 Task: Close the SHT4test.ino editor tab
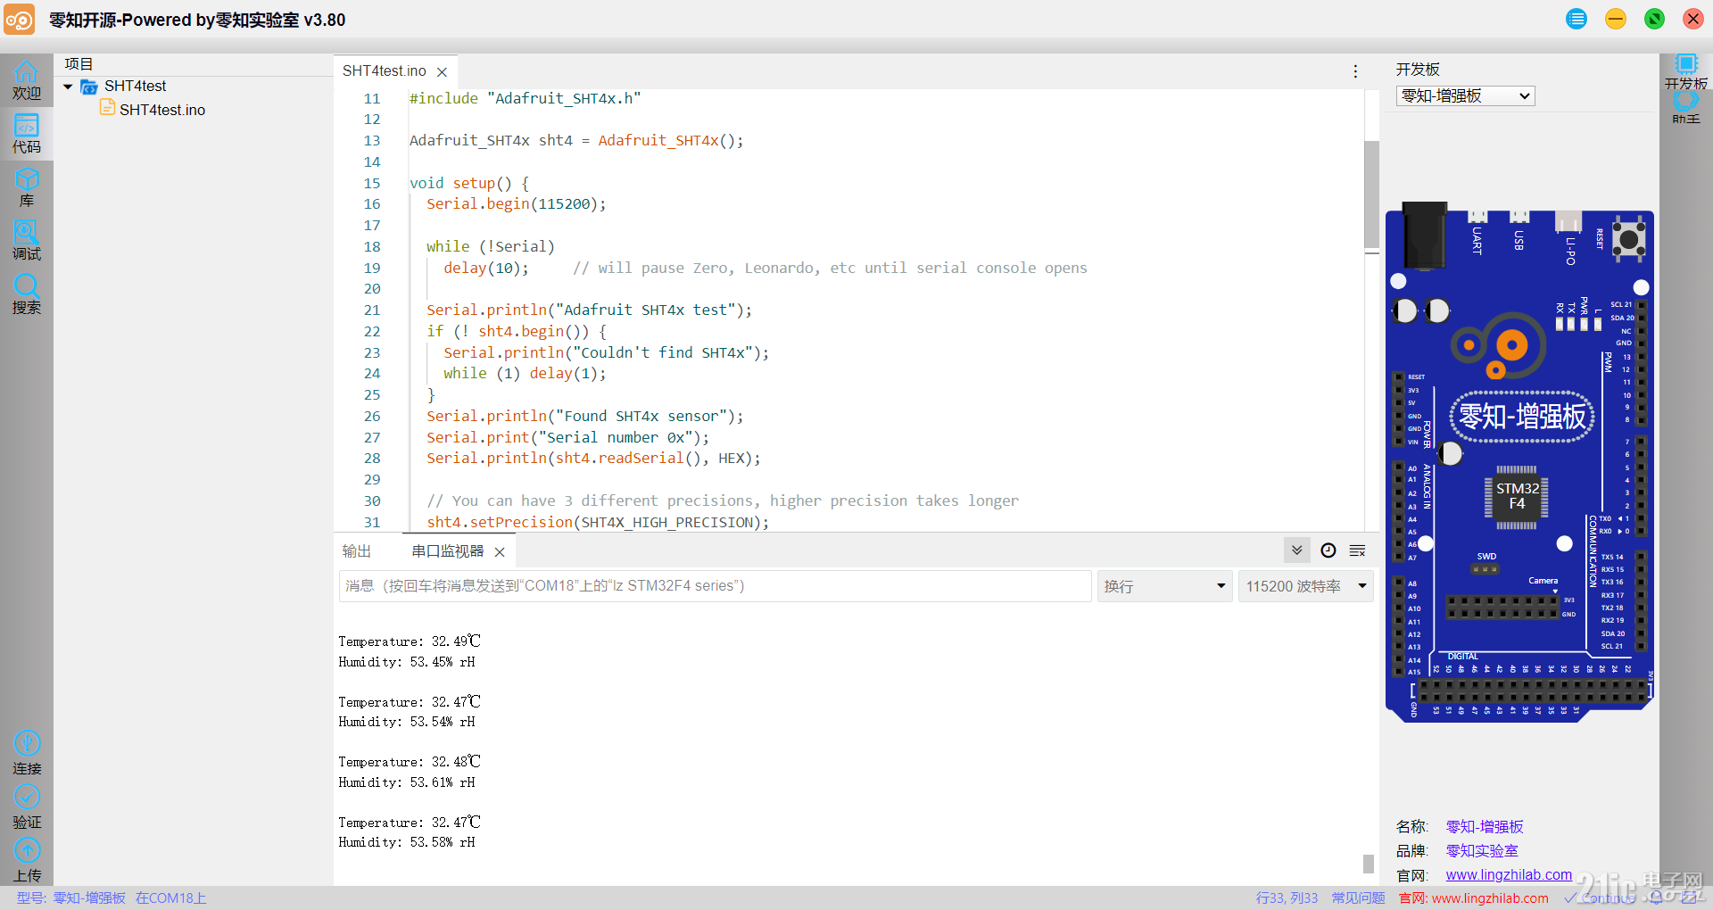[442, 71]
